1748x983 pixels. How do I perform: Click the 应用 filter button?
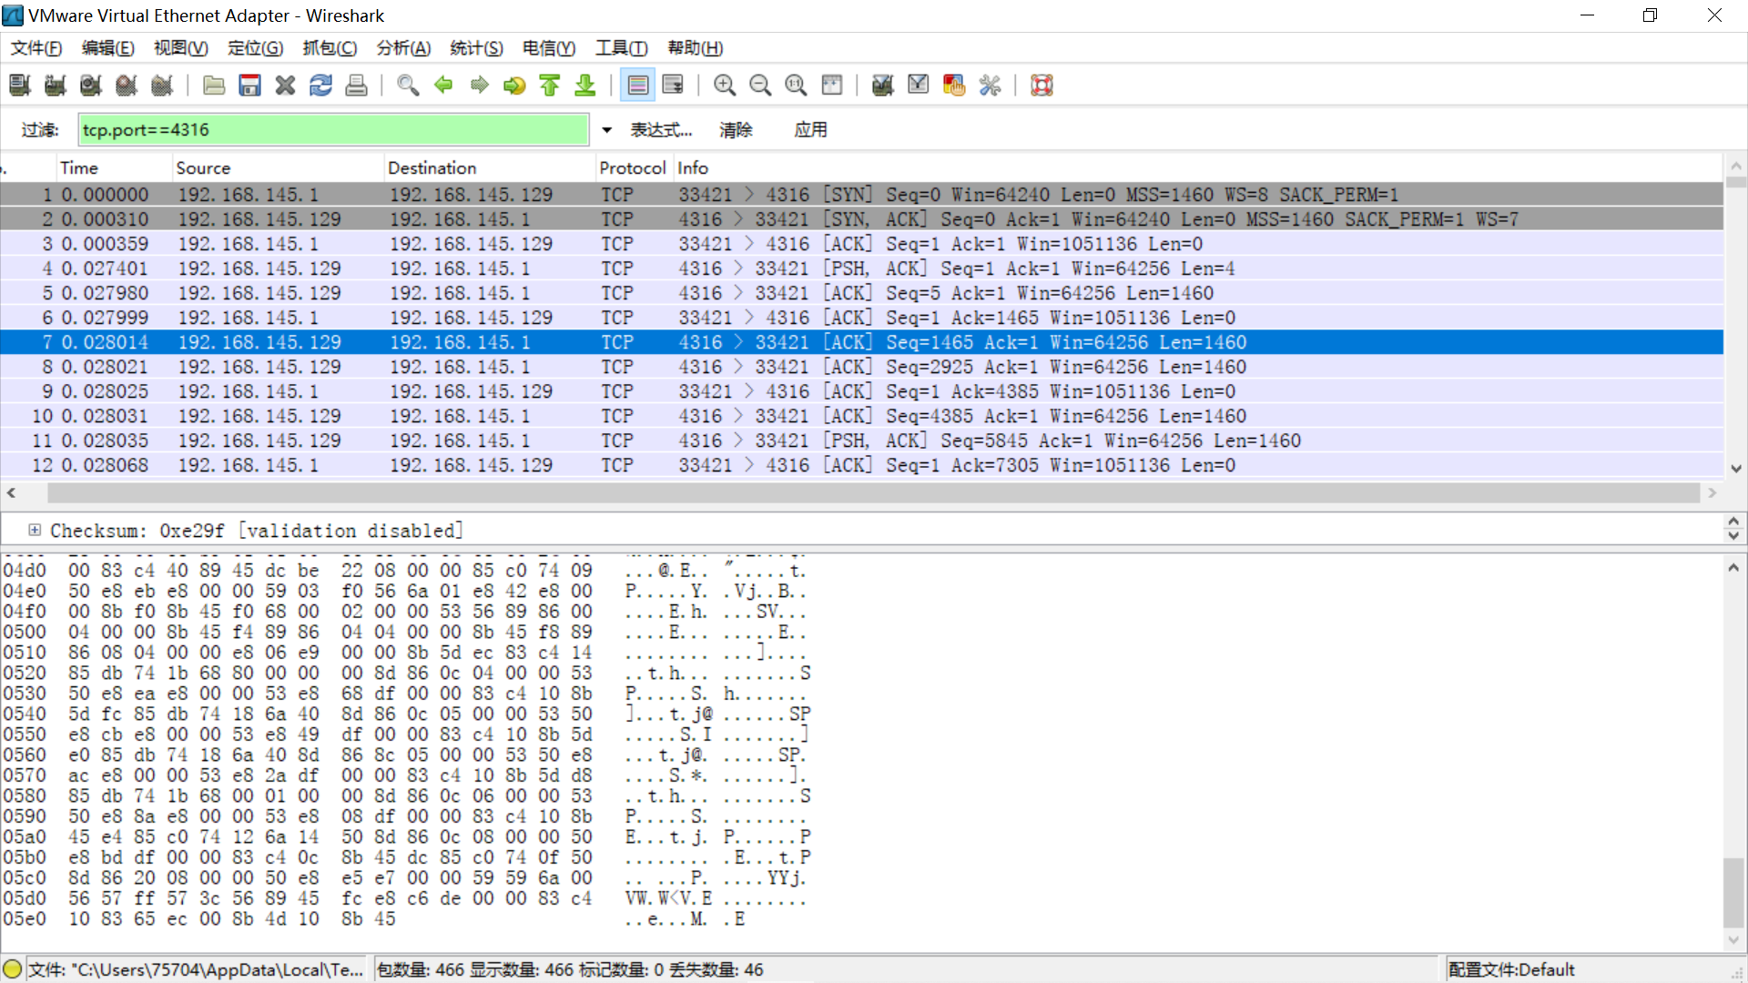pos(810,130)
